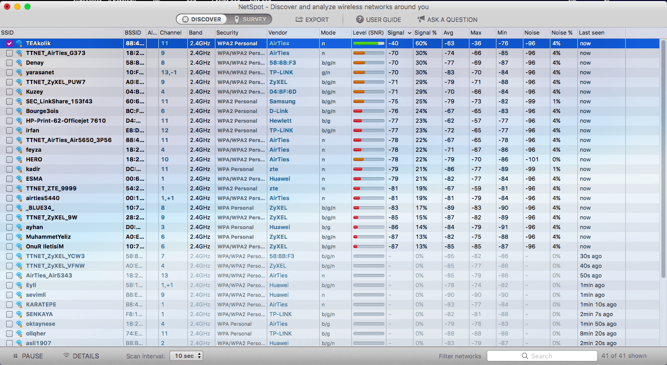The height and width of the screenshot is (365, 667).
Task: Switch to the DISCOVER mode tab
Action: (x=202, y=19)
